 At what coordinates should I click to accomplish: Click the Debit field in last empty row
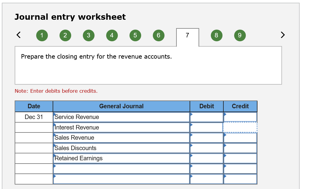click(207, 179)
